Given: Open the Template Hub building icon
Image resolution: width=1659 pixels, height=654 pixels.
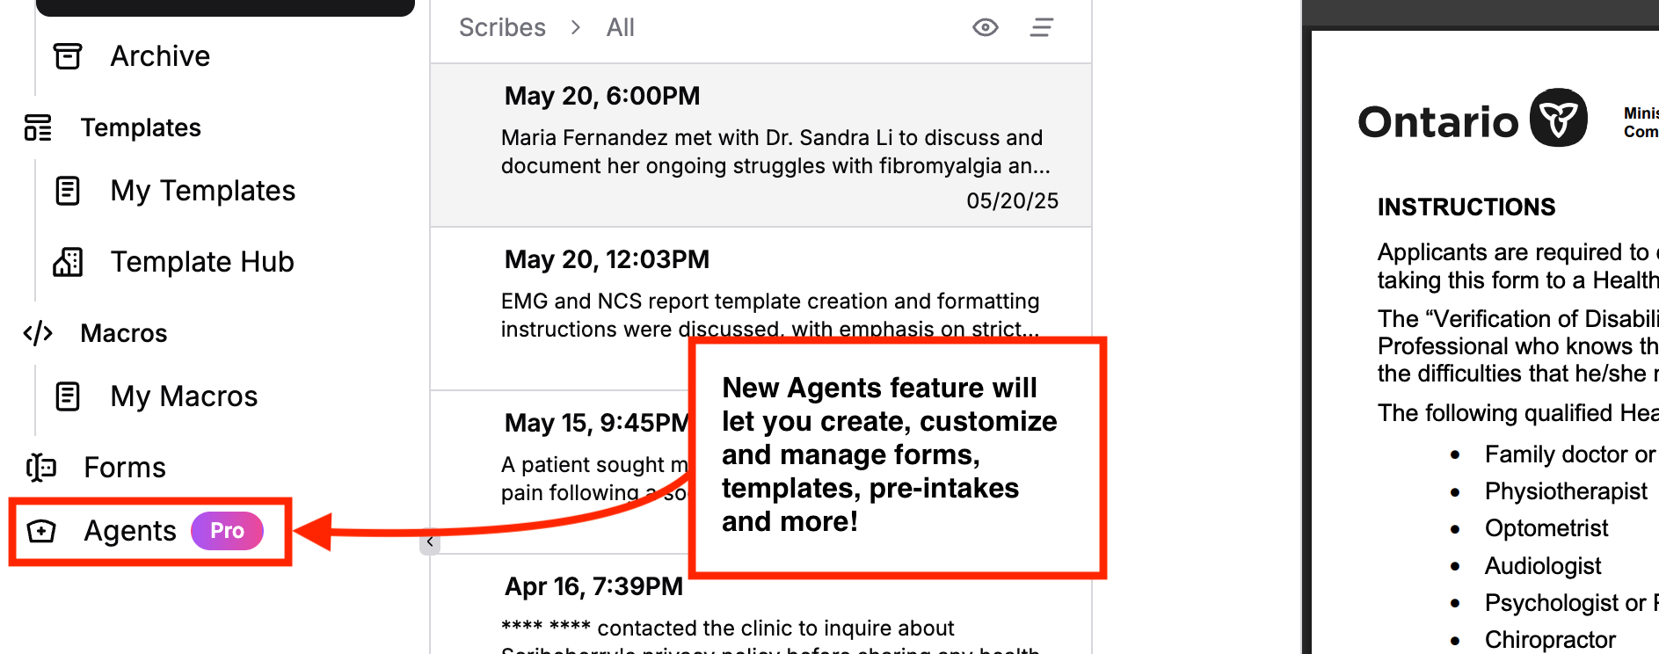Looking at the screenshot, I should coord(68,262).
